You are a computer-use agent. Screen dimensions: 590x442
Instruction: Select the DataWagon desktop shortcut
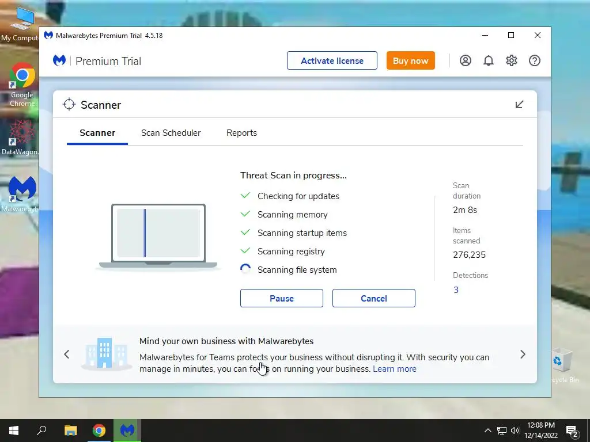point(20,138)
